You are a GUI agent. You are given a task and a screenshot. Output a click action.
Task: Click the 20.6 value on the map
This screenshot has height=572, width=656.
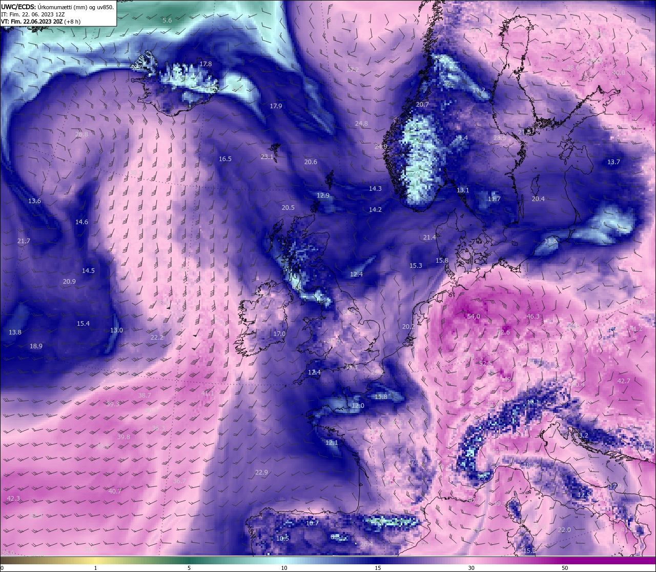(311, 162)
